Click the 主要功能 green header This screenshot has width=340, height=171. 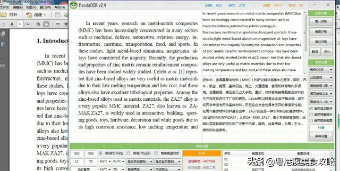pyautogui.click(x=321, y=13)
